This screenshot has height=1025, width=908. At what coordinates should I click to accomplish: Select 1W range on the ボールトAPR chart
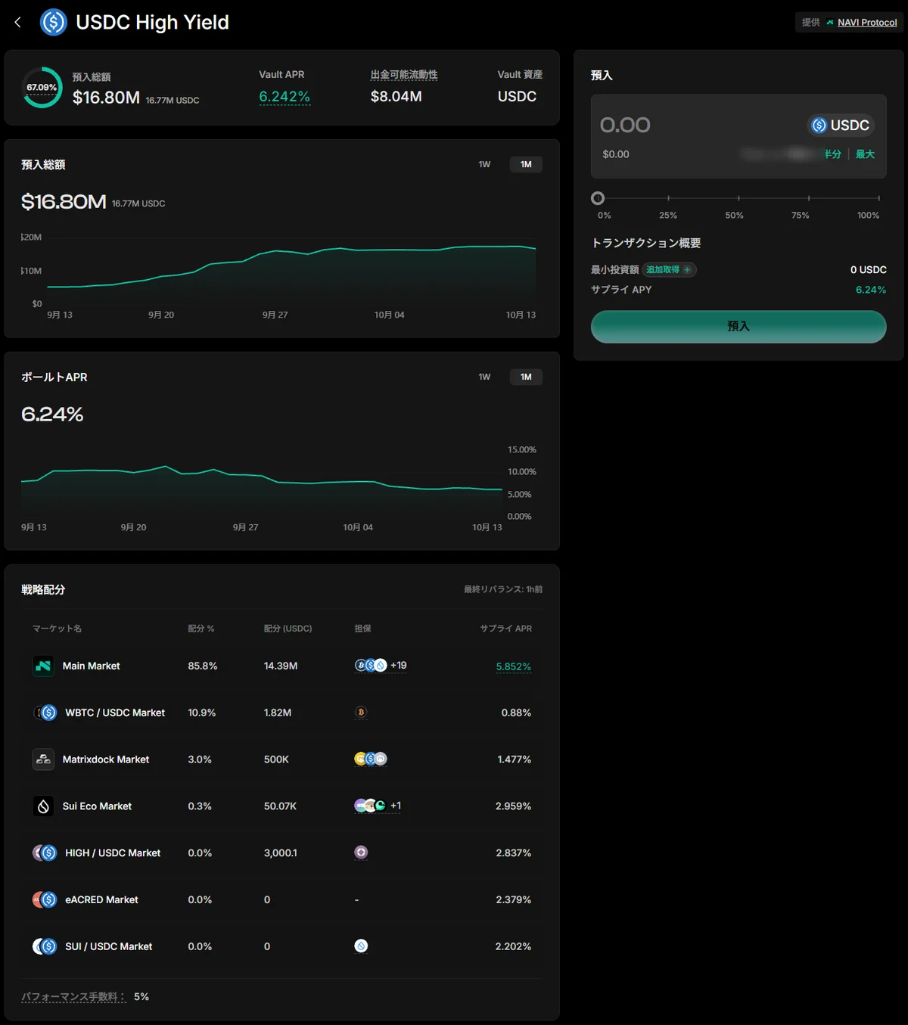[x=484, y=377]
